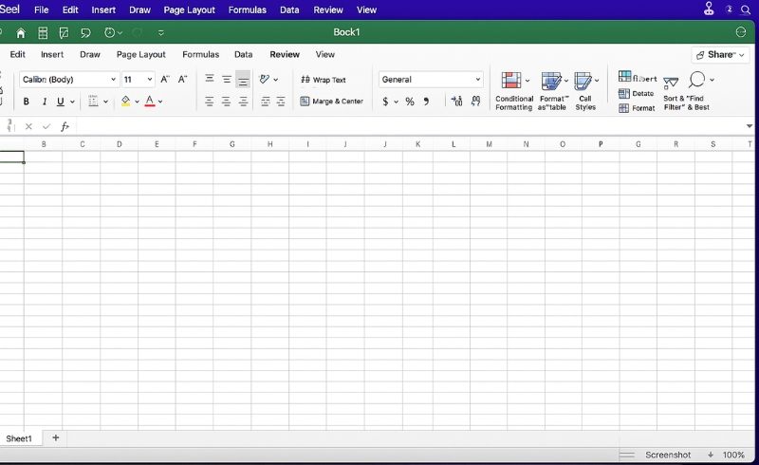Open Format as Table
Viewport: 759px width, 465px height.
pos(554,91)
